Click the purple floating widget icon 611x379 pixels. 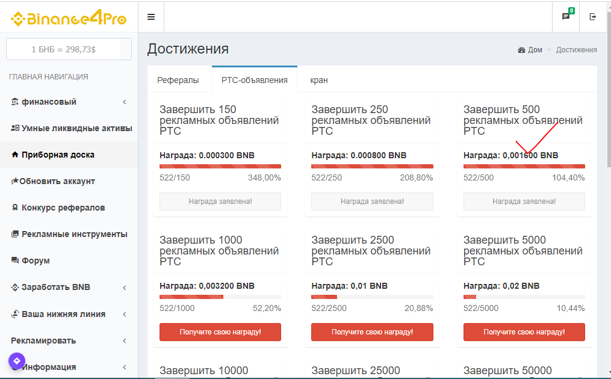(x=17, y=361)
